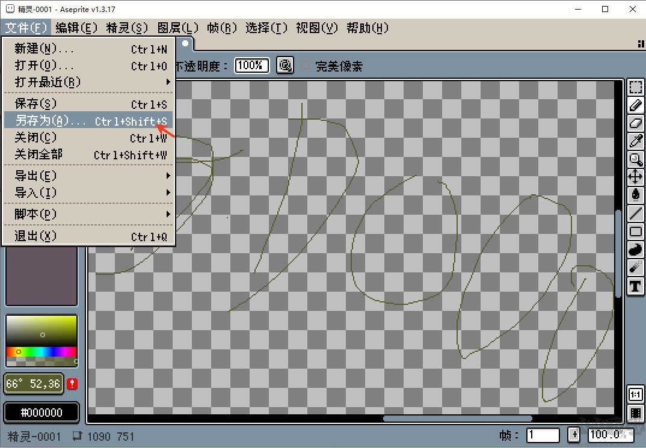Viewport: 646px width, 448px height.
Task: Select the Eraser tool
Action: pos(635,123)
